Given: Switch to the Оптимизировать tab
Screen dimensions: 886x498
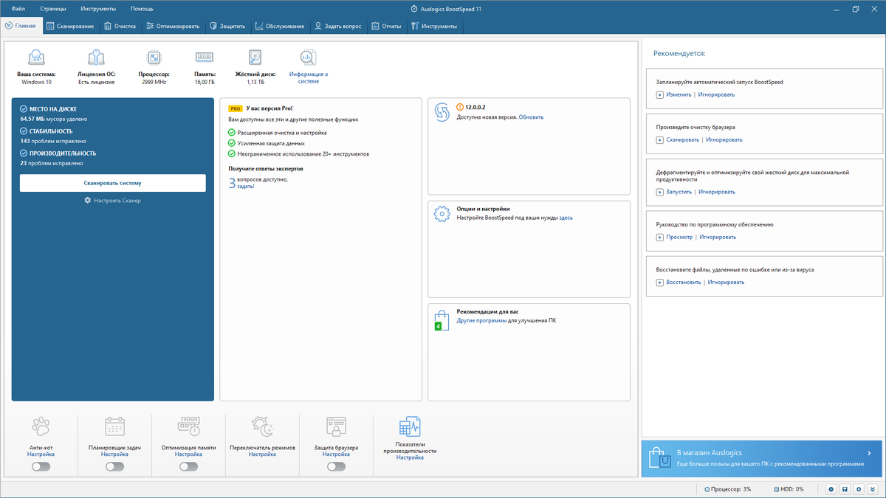Looking at the screenshot, I should (x=173, y=26).
